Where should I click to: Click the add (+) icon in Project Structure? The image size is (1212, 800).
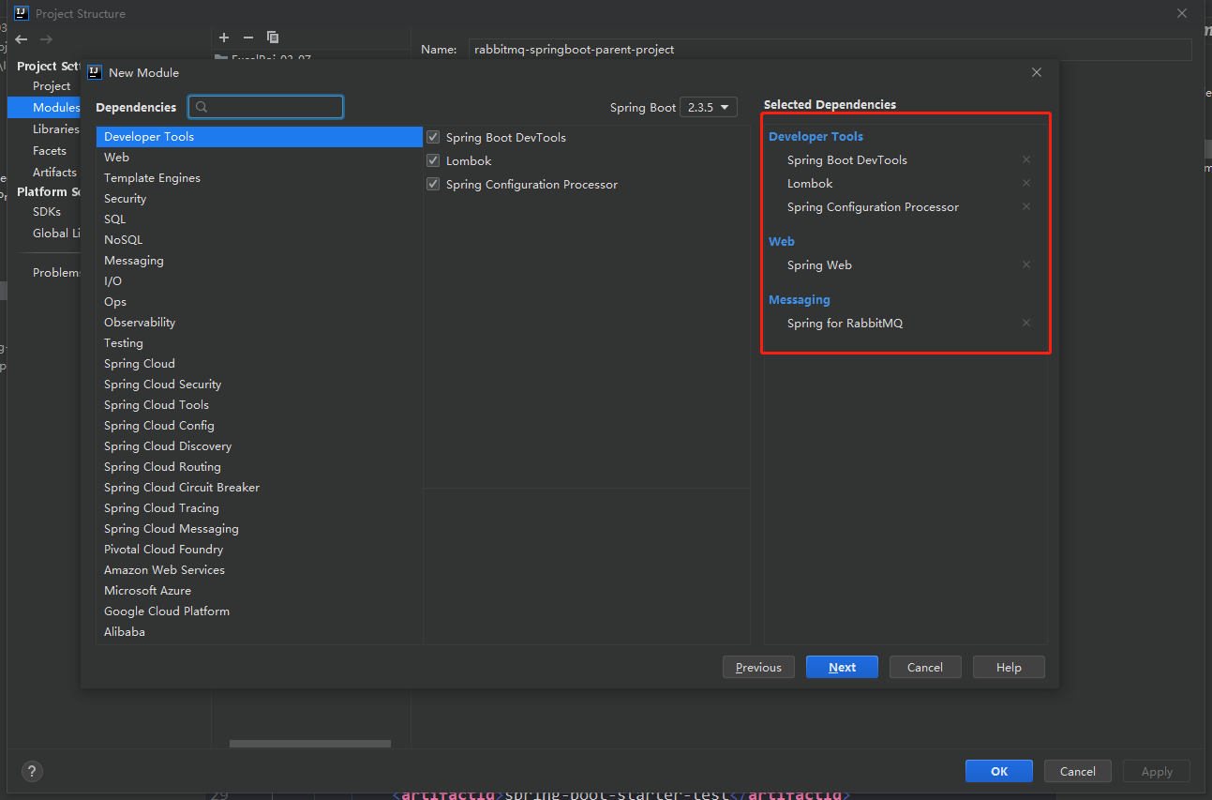[224, 38]
